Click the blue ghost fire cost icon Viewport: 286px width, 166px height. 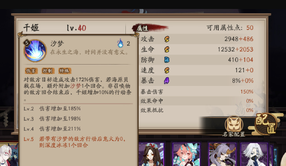pyautogui.click(x=120, y=43)
